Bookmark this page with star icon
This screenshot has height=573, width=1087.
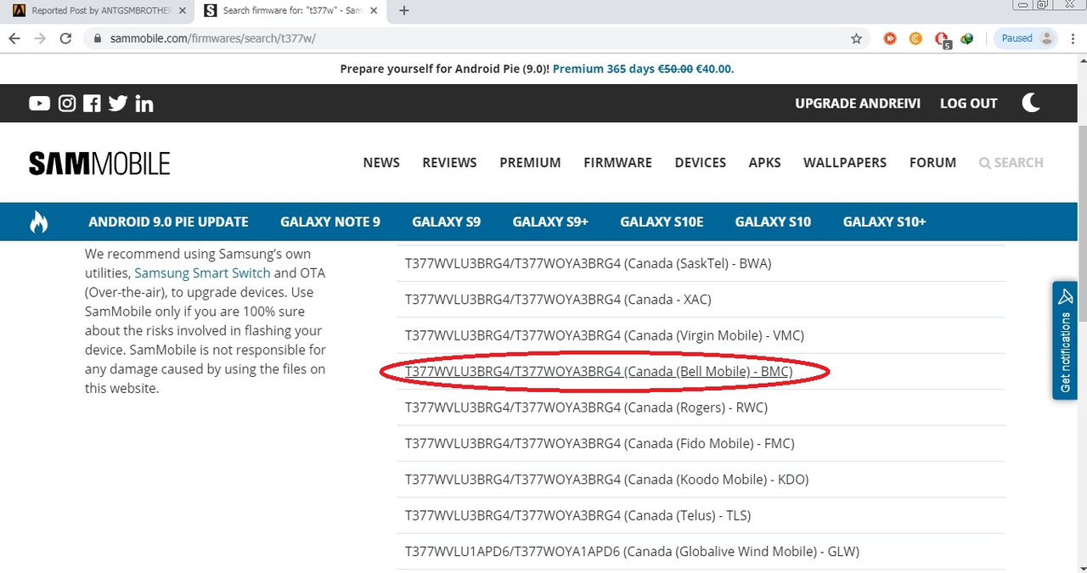pos(856,38)
